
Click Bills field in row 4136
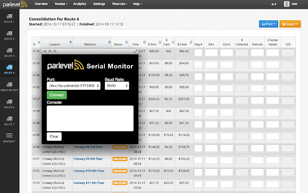click(211, 65)
